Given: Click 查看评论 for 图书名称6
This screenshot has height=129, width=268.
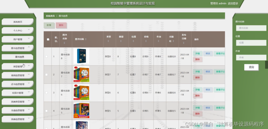Looking at the screenshot, I should [x=219, y=90].
